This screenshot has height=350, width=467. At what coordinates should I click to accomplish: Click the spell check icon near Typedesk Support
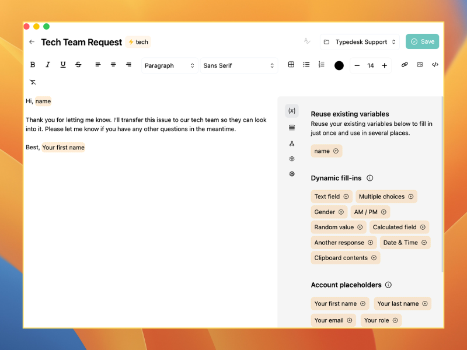point(307,41)
